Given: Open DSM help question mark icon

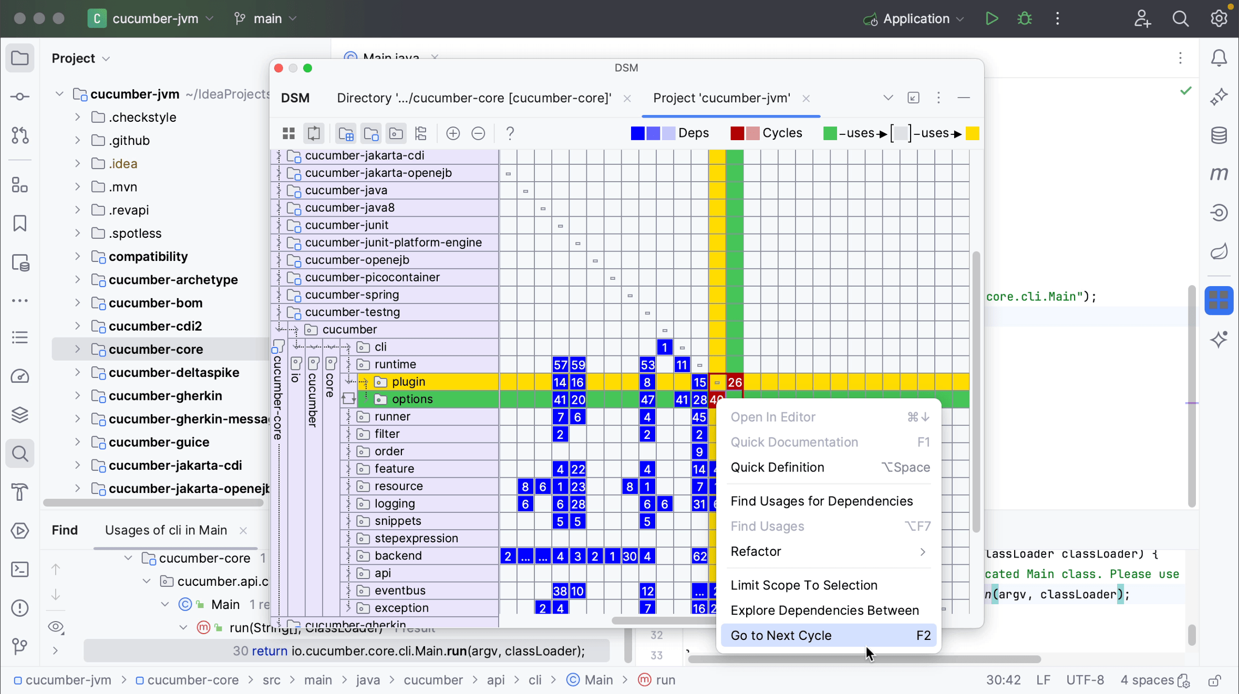Looking at the screenshot, I should 510,133.
